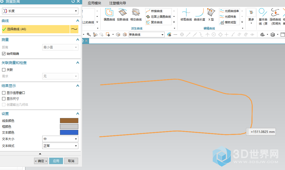Choose 模板成型 template shaping command
Screen dimensions: 285x170
[x=228, y=22]
